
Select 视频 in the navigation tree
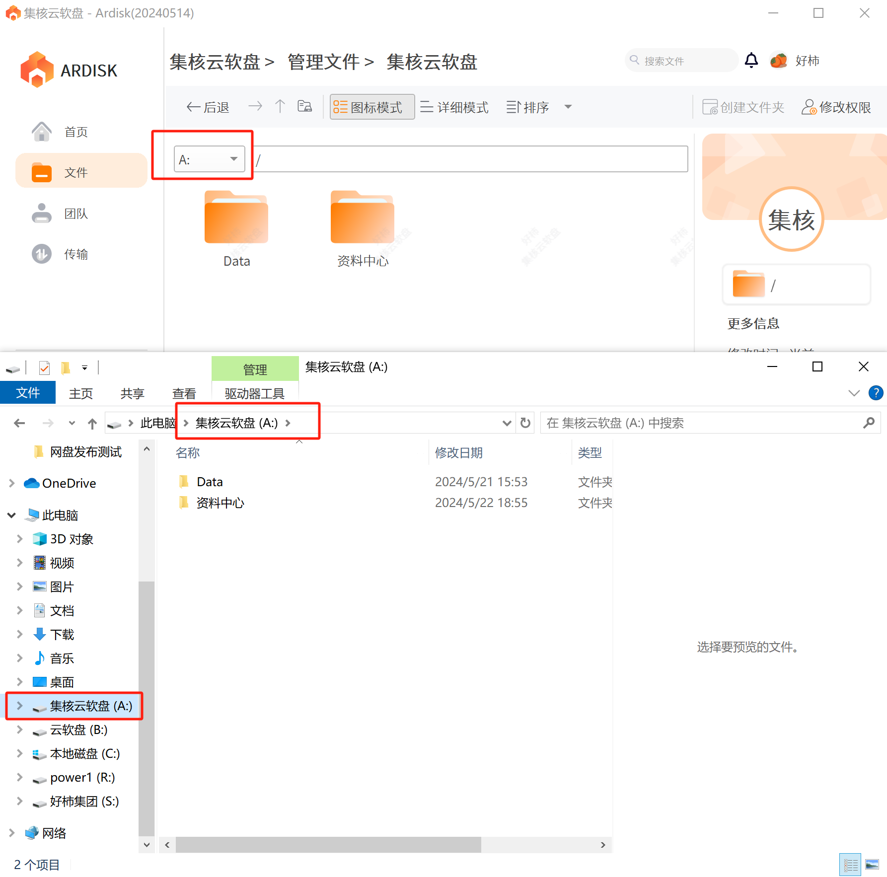pyautogui.click(x=54, y=563)
